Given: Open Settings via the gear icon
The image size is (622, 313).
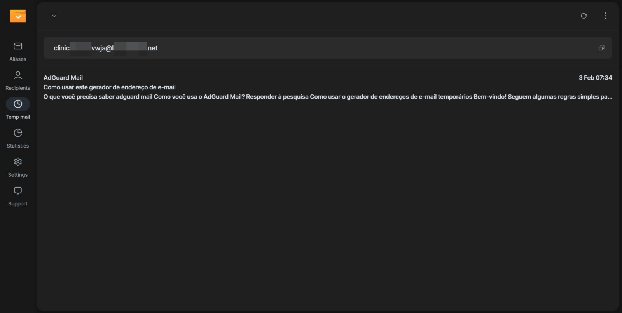Looking at the screenshot, I should pos(18,162).
